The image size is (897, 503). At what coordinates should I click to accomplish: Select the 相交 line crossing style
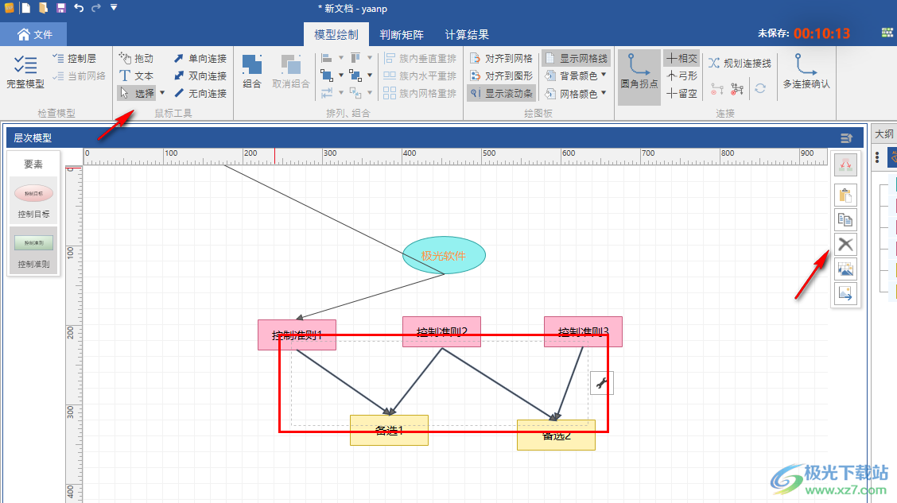[x=682, y=58]
